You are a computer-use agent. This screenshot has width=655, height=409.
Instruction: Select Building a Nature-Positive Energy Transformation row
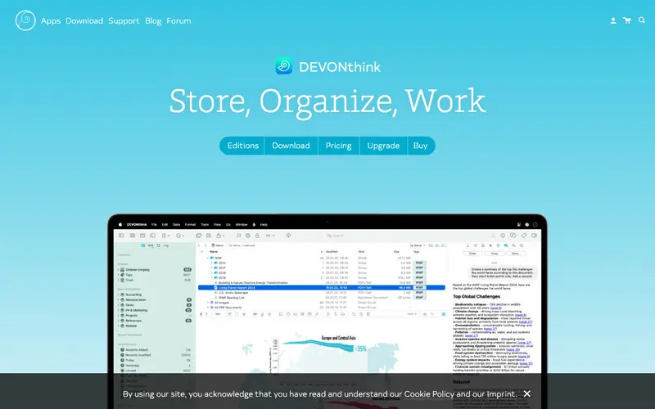[x=321, y=282]
